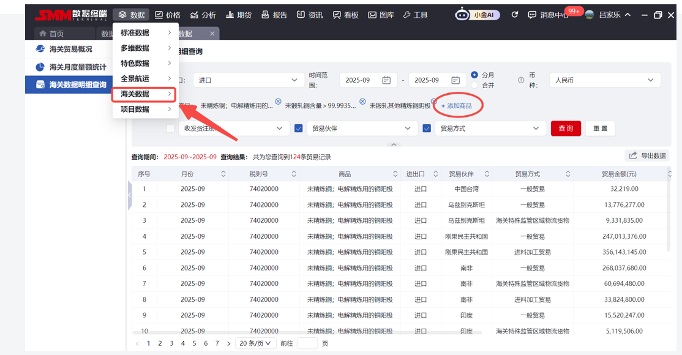The image size is (682, 355).
Task: Open the 期货 (Futures) section
Action: point(231,15)
